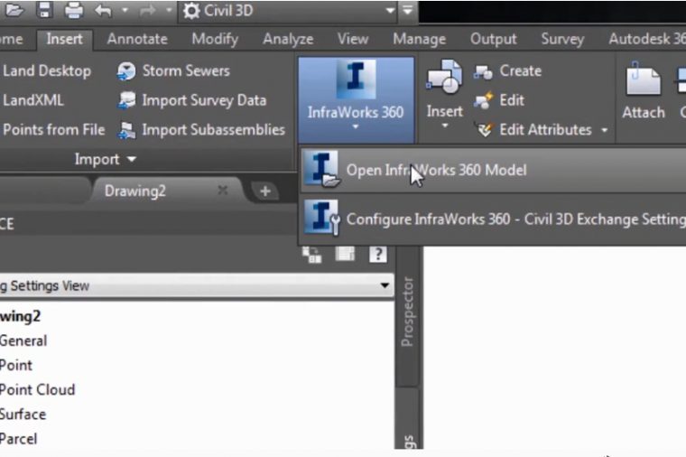686x457 pixels.
Task: Select the Parcel settings tree item
Action: (x=18, y=439)
